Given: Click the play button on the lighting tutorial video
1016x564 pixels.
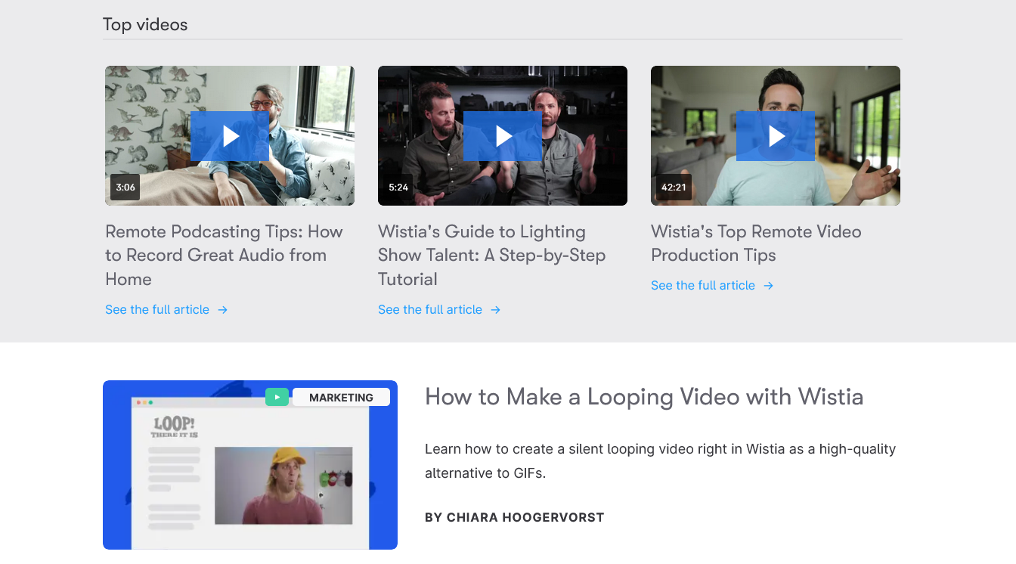Looking at the screenshot, I should click(x=503, y=135).
